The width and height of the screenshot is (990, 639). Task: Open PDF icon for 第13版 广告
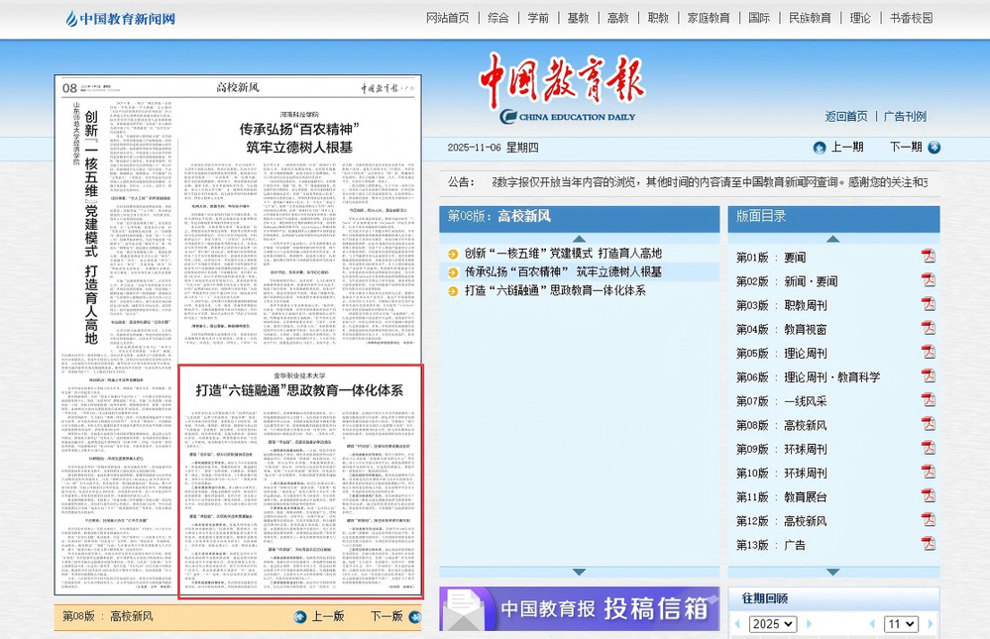(929, 545)
